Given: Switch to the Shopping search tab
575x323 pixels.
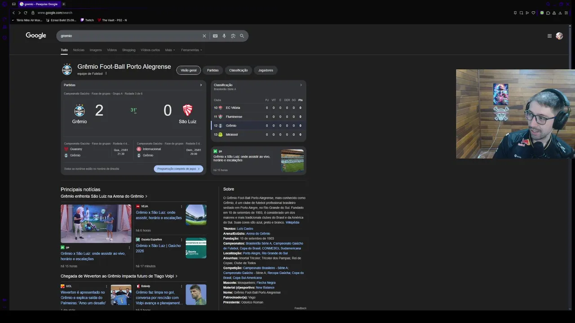Looking at the screenshot, I should pos(128,50).
